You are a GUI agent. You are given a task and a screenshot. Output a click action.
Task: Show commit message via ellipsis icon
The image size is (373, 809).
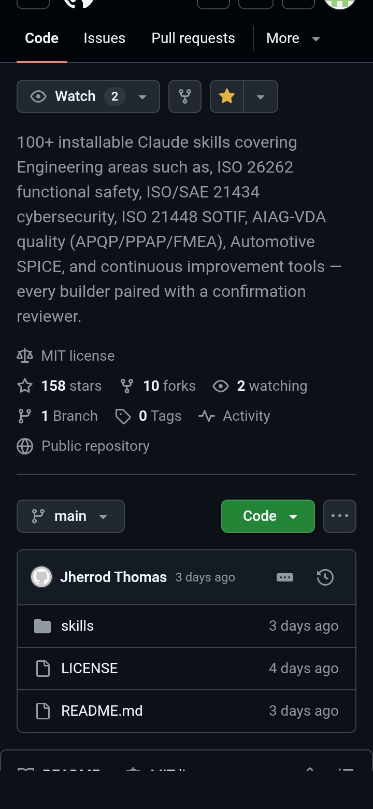click(285, 577)
